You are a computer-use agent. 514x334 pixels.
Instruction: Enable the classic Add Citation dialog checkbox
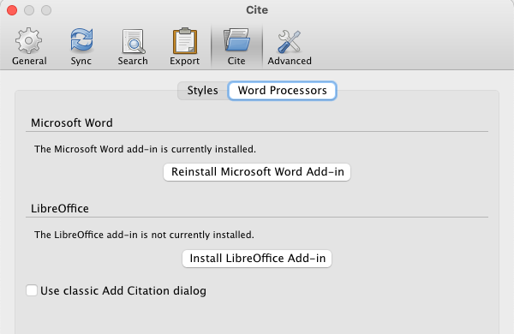[x=32, y=290]
